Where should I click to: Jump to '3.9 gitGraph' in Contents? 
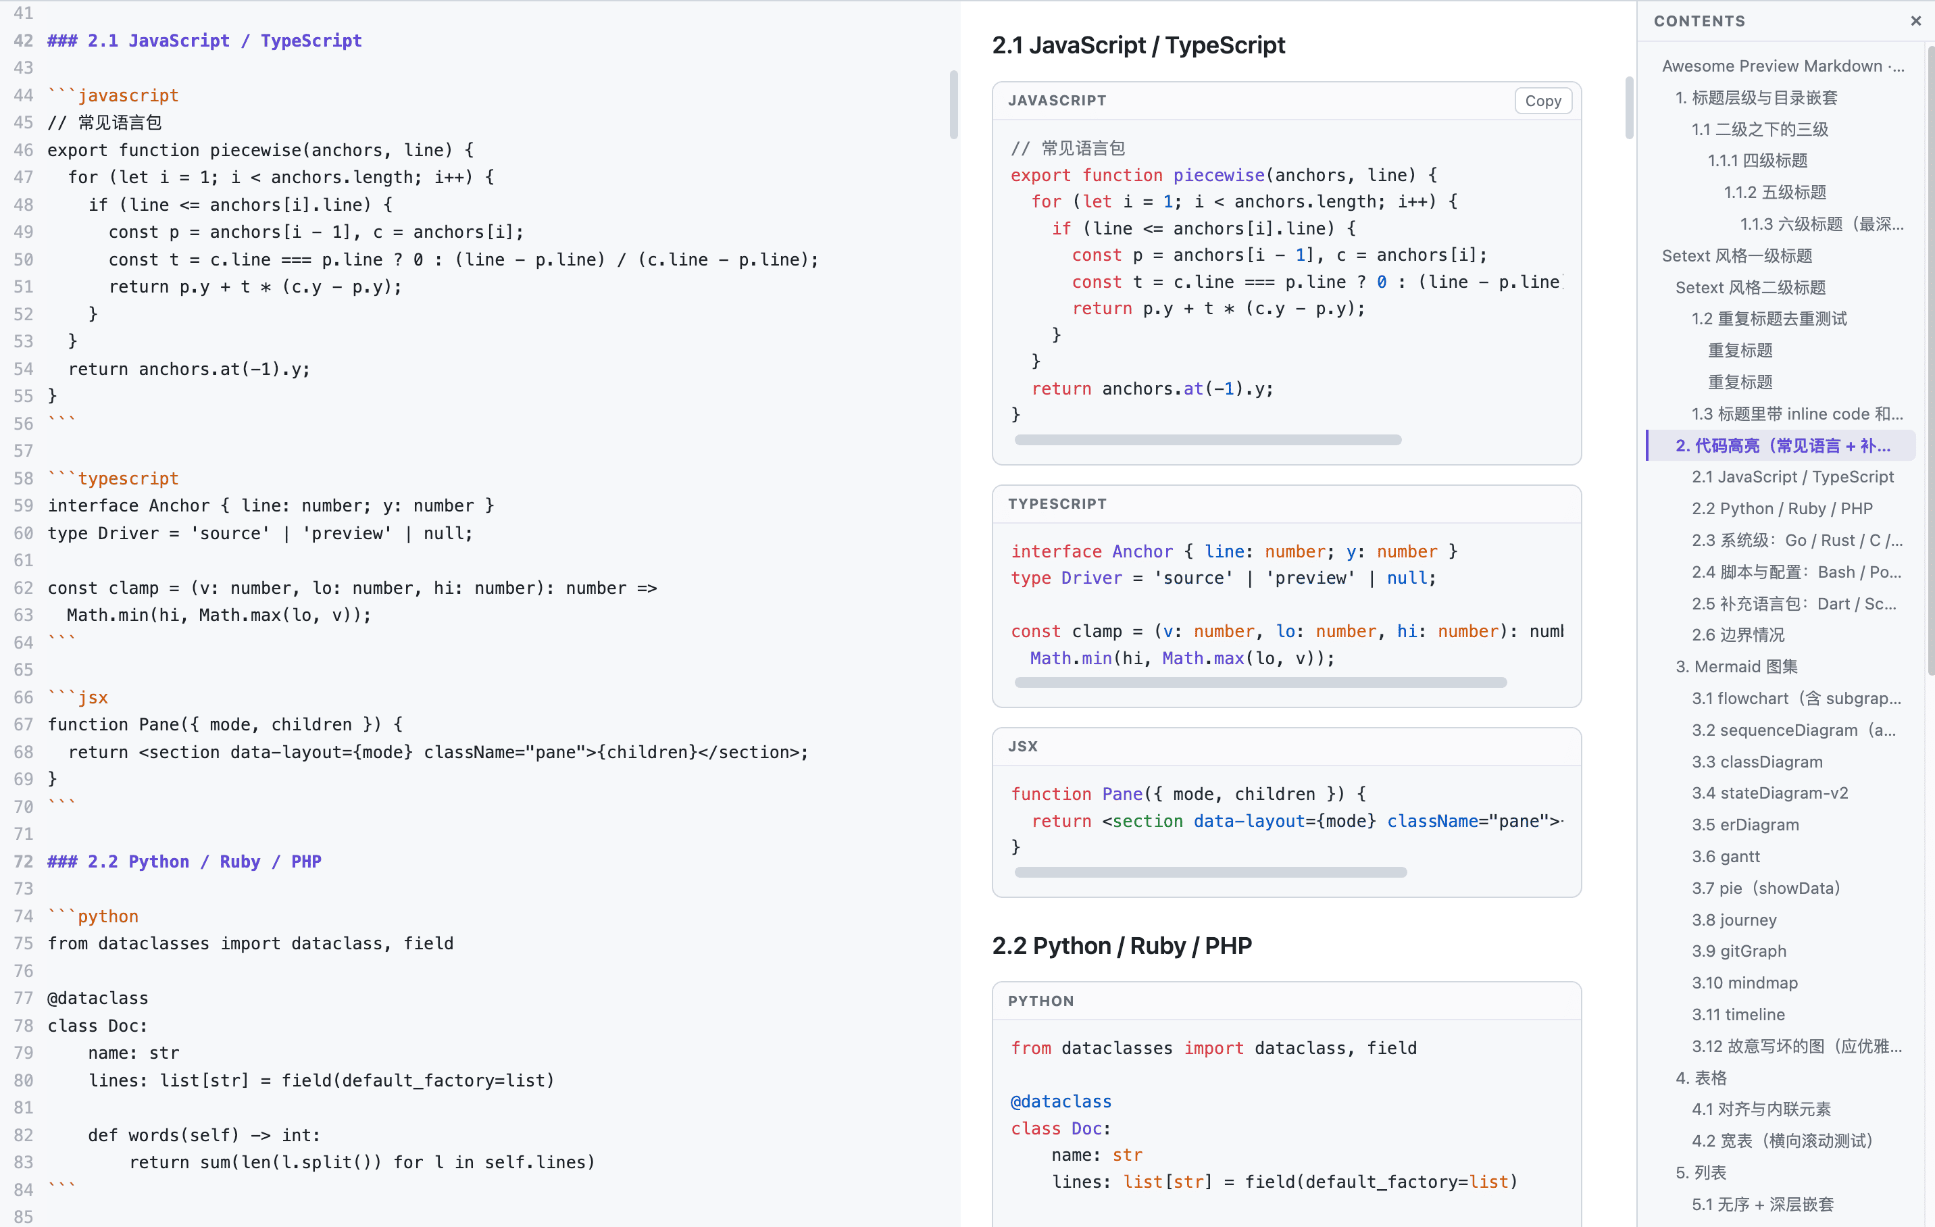click(x=1738, y=951)
